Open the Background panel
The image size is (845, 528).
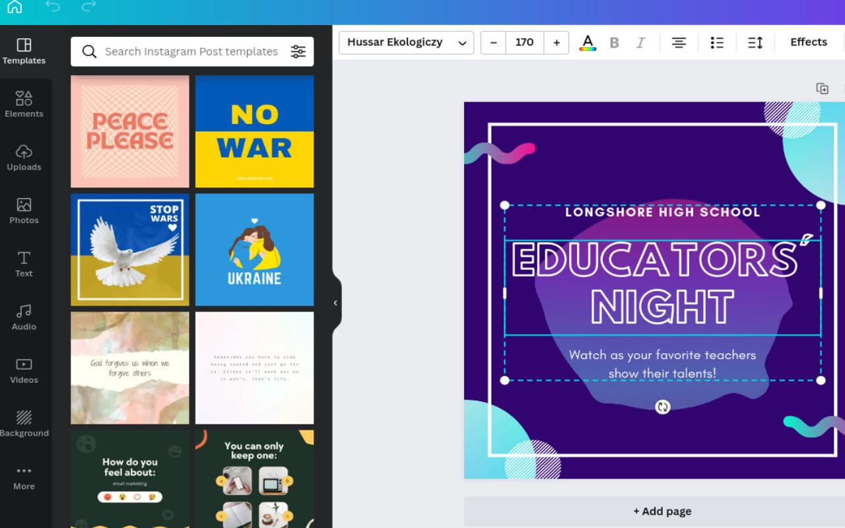pos(24,424)
